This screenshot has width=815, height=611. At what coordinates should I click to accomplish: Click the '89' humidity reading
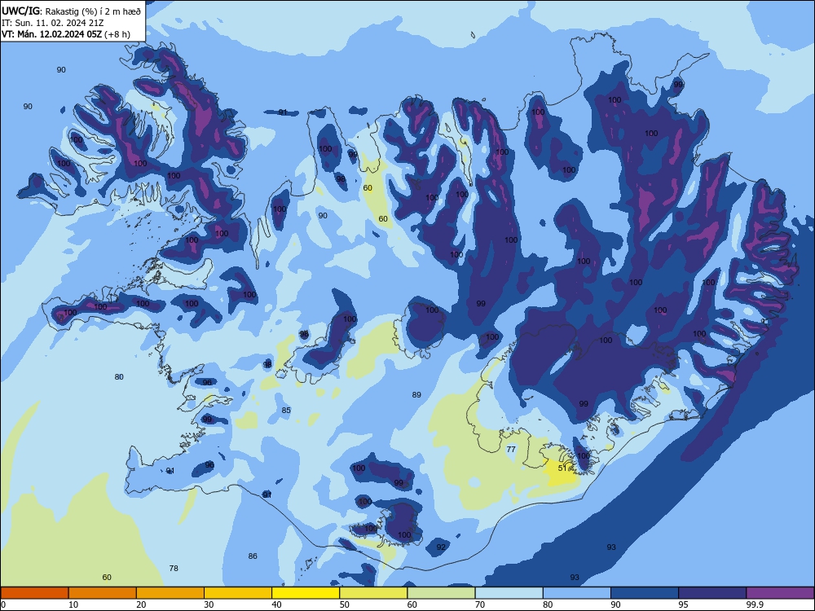[x=416, y=395]
